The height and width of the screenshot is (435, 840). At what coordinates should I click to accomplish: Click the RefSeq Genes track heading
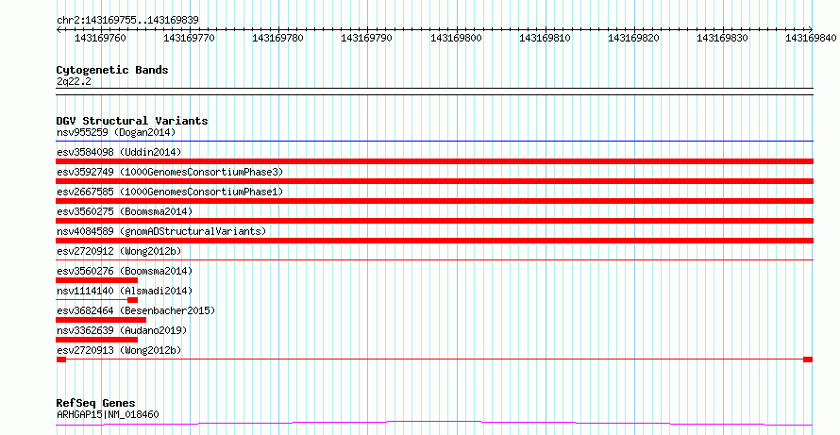tap(96, 403)
